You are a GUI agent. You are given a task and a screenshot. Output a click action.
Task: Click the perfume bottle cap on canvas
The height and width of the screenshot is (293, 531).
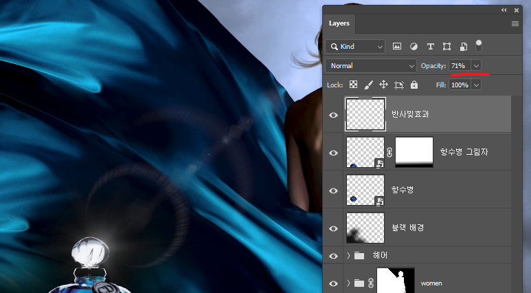pyautogui.click(x=90, y=252)
